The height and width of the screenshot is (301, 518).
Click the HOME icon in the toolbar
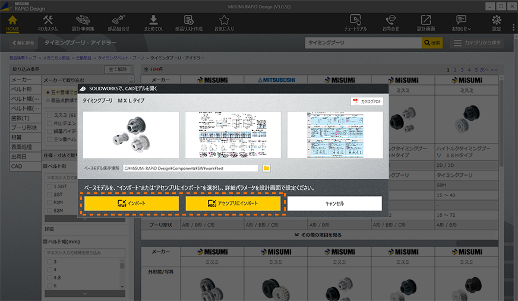point(12,23)
